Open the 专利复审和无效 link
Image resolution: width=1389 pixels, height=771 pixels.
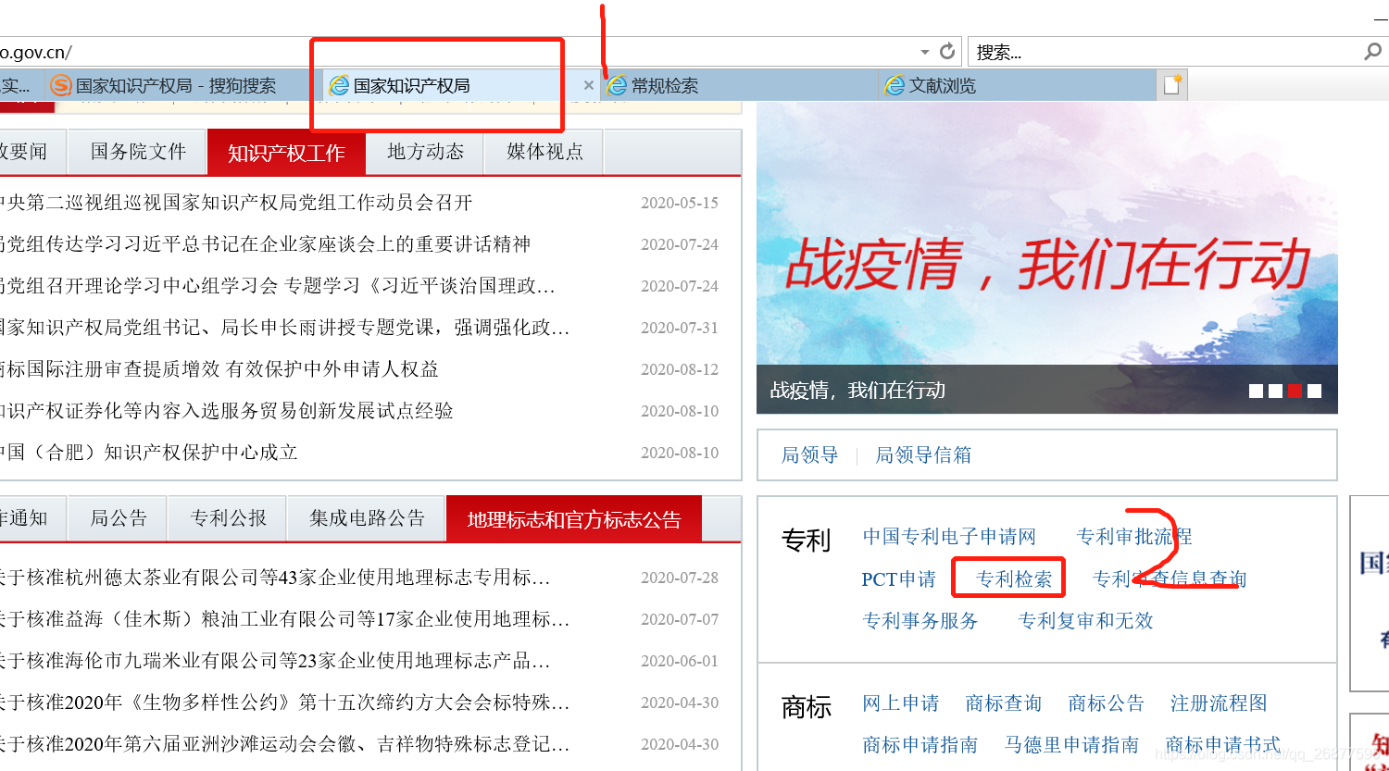coord(1086,621)
